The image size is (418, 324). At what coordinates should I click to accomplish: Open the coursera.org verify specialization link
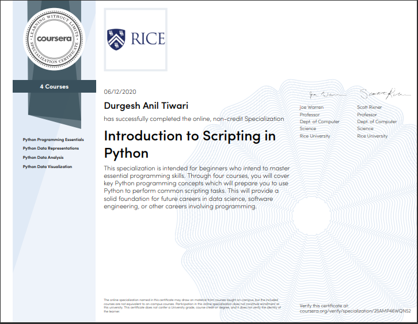point(355,311)
